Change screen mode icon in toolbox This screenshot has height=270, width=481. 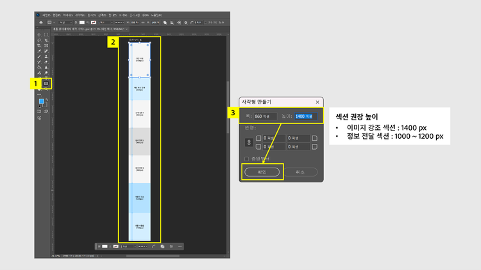pos(46,111)
